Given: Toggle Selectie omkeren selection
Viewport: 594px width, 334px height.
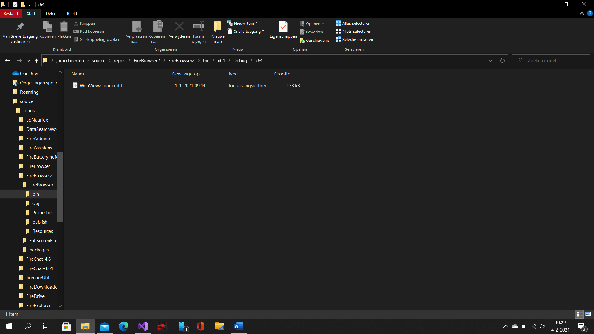Looking at the screenshot, I should pos(354,39).
